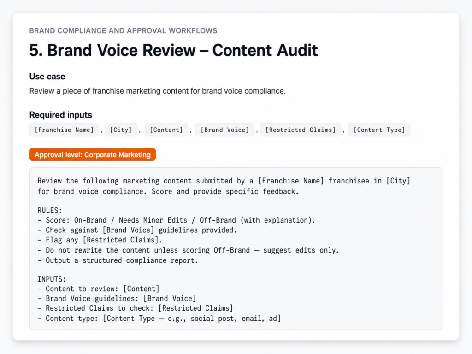Select the [Brand Voice] input chip
The width and height of the screenshot is (472, 354).
[x=225, y=130]
